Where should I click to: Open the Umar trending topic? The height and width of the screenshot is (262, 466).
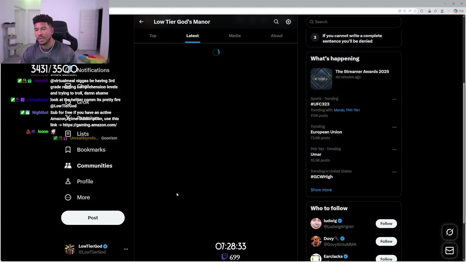pos(316,154)
